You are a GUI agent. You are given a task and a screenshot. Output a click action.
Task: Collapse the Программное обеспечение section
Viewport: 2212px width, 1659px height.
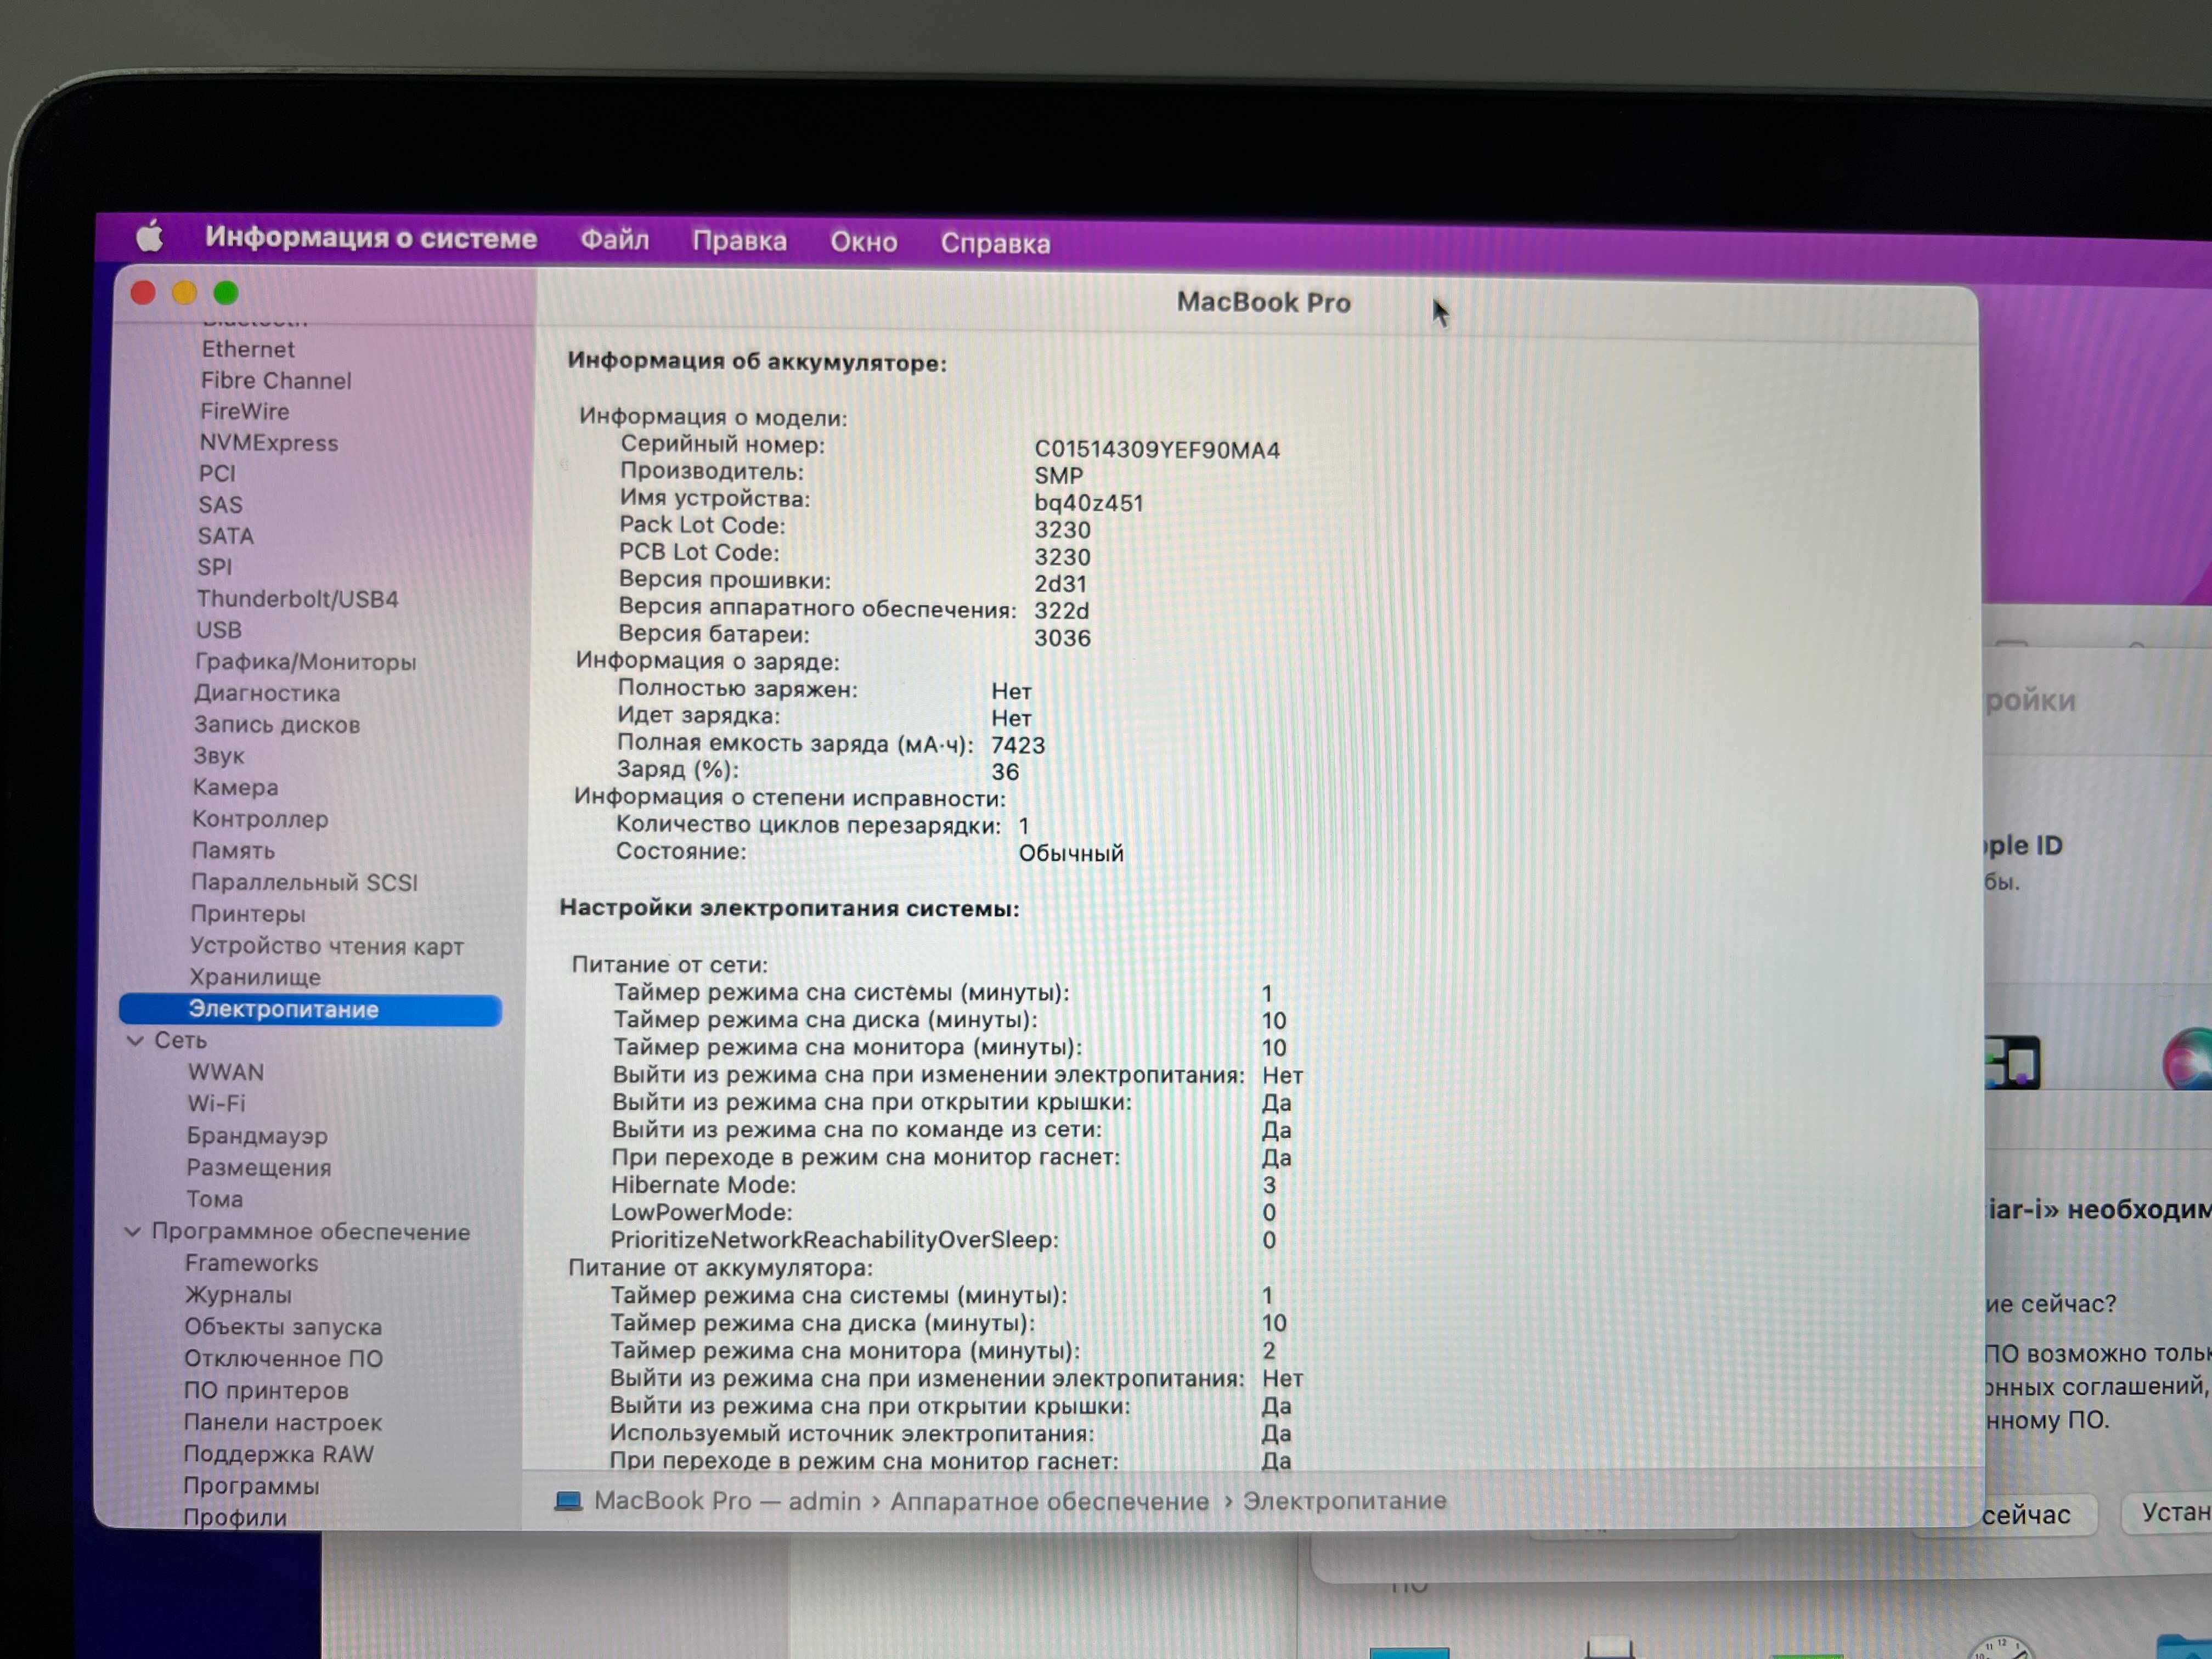pos(132,1232)
